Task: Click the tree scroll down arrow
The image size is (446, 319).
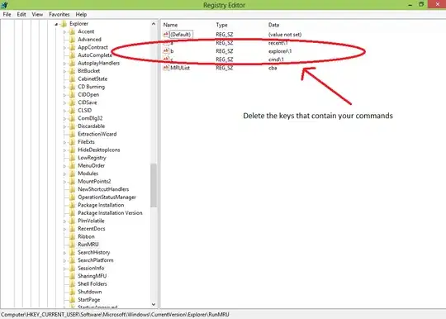Action: [x=154, y=304]
